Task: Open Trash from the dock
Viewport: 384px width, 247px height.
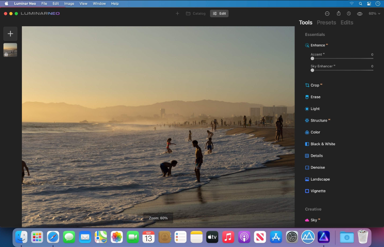Action: [x=363, y=237]
